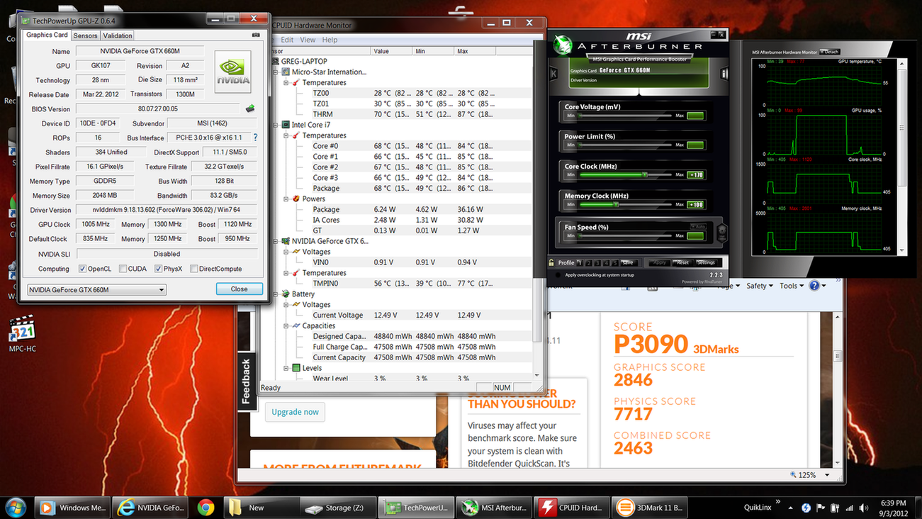Open Windows Media Player taskbar item
This screenshot has height=519, width=922.
[x=72, y=508]
